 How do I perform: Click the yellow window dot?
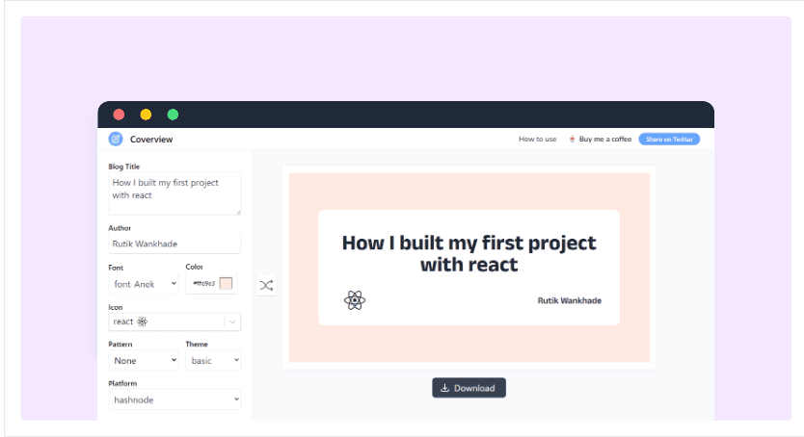click(146, 115)
